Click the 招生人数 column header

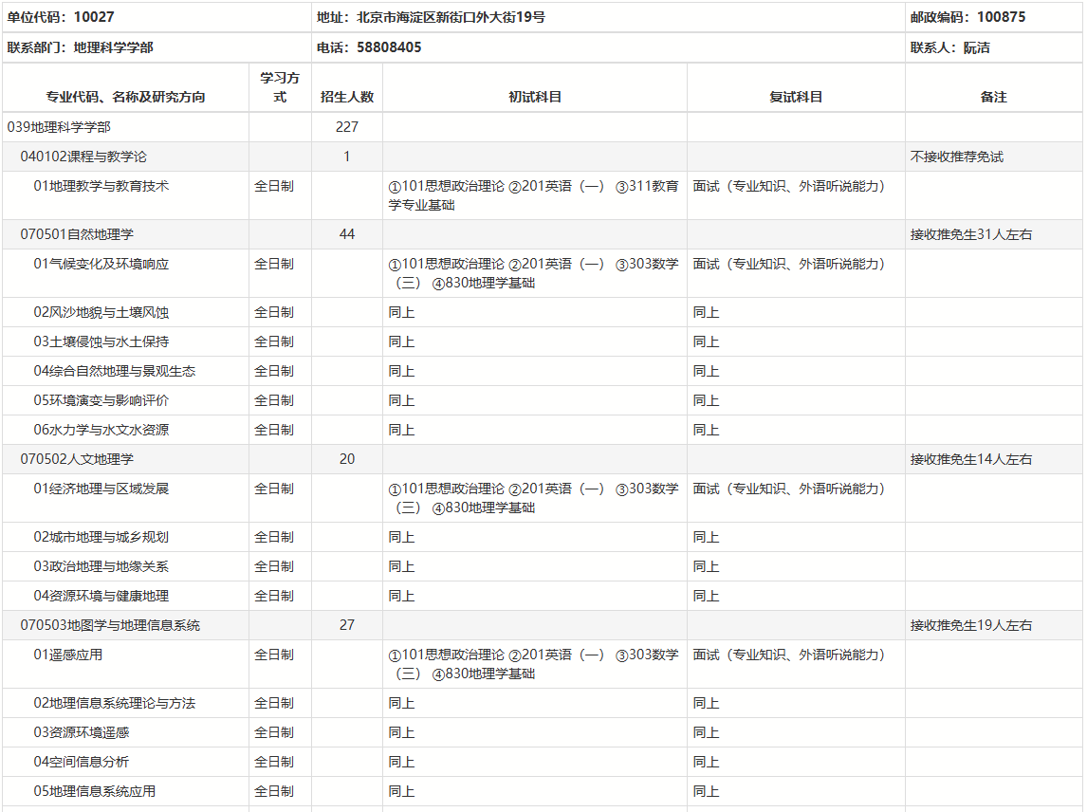[347, 97]
